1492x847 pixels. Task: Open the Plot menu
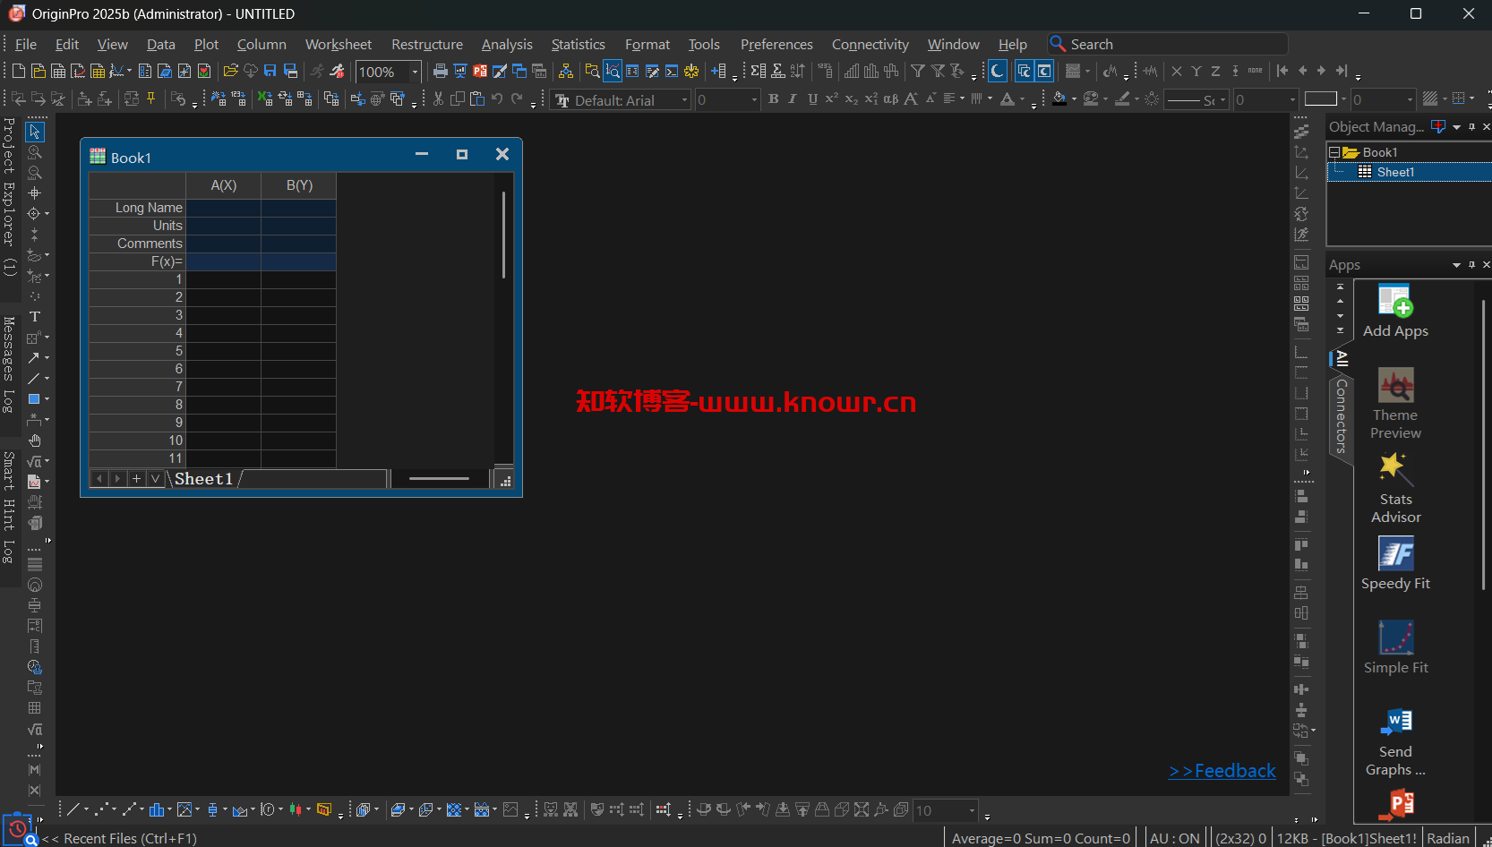click(206, 44)
